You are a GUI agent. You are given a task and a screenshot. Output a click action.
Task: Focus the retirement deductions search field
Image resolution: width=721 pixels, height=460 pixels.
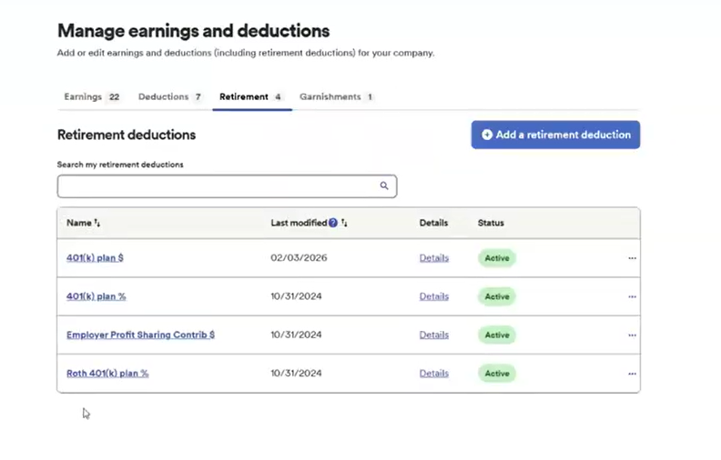click(228, 186)
